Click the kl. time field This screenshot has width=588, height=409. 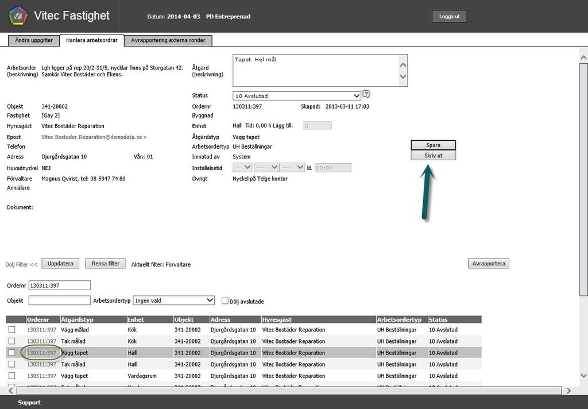coord(332,168)
